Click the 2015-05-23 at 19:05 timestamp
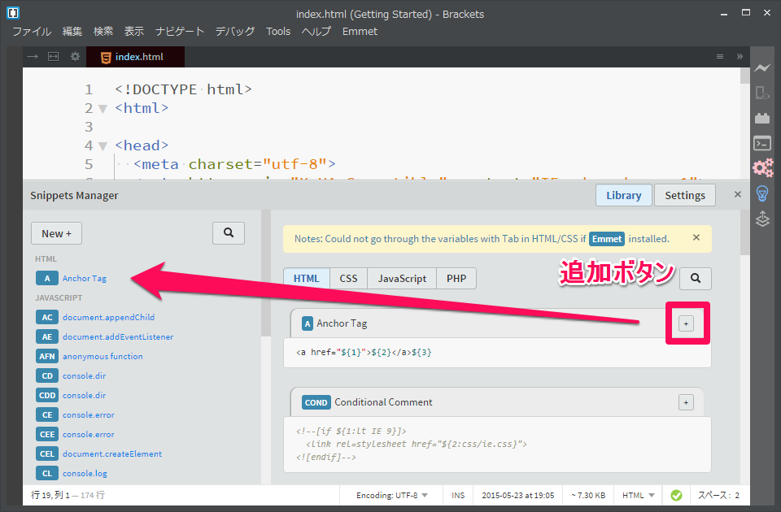781x512 pixels. click(x=518, y=495)
